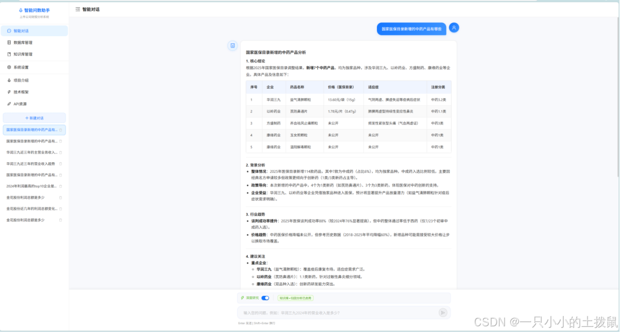This screenshot has height=332, width=620.
Task: Click the 4. 建议关注 section heading
Action: (x=256, y=256)
